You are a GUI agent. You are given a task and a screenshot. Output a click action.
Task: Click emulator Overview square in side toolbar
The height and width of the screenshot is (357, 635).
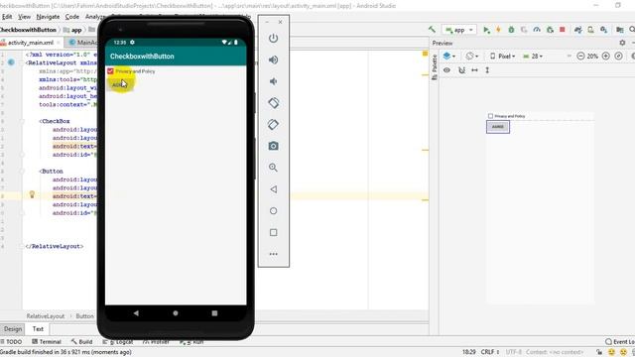point(274,232)
